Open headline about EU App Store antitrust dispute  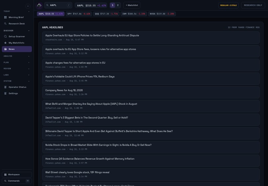(151, 38)
